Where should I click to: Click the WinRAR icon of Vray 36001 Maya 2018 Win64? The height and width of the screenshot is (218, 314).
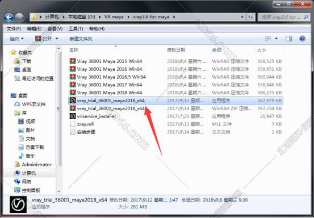tap(73, 93)
